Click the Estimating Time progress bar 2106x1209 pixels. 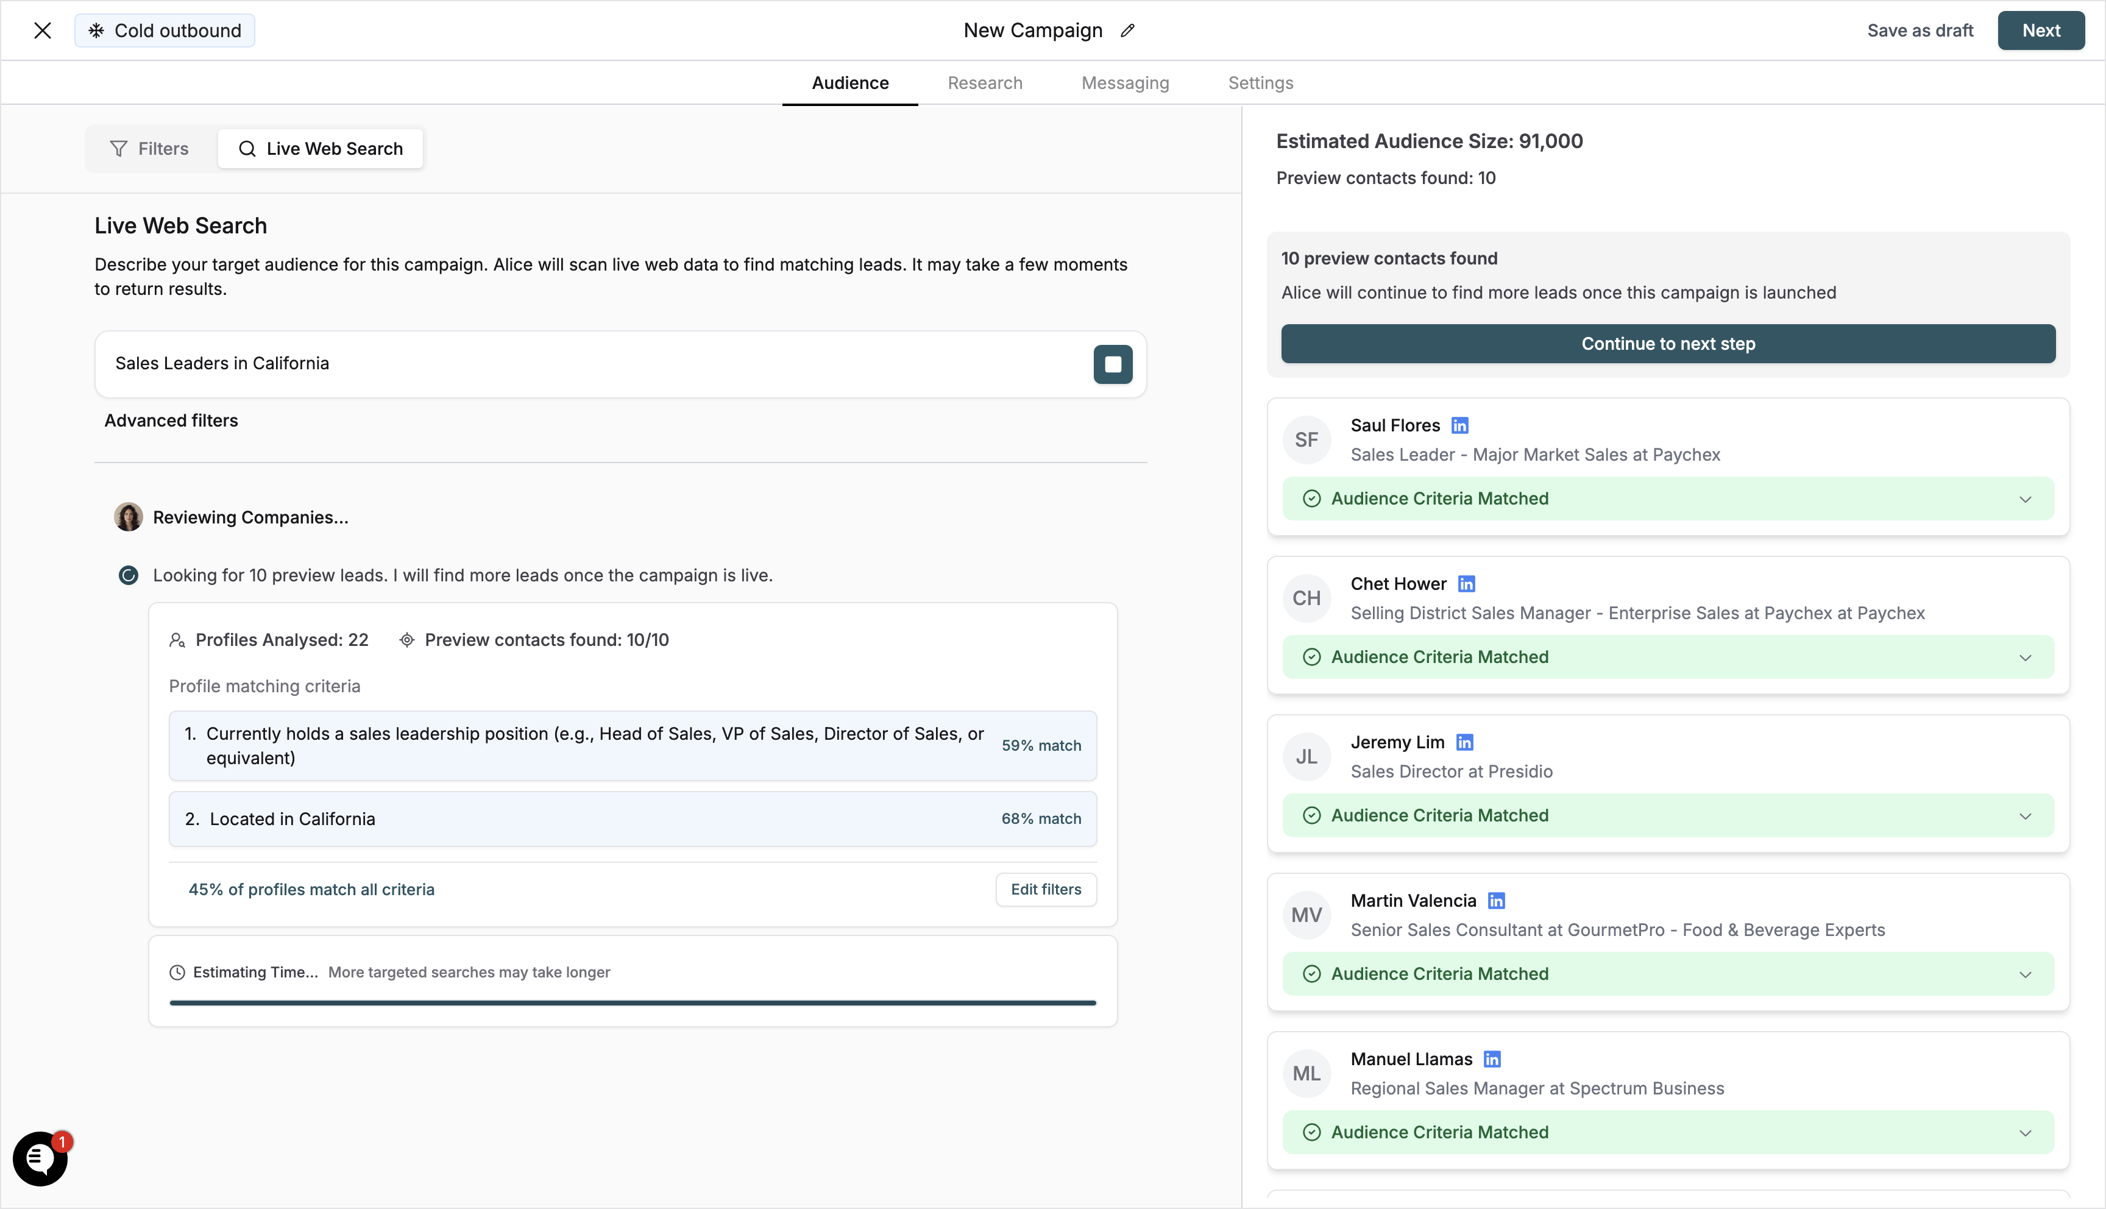tap(633, 1003)
